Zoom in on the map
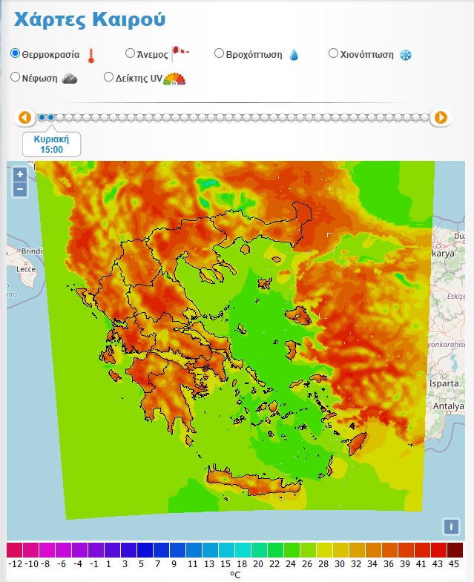The image size is (474, 582). pos(20,174)
